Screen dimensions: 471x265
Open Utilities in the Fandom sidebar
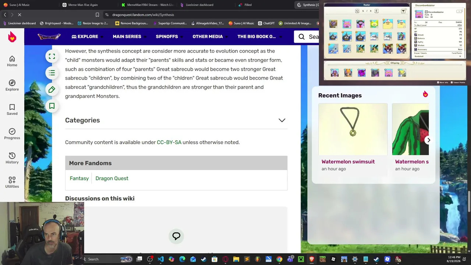(12, 183)
